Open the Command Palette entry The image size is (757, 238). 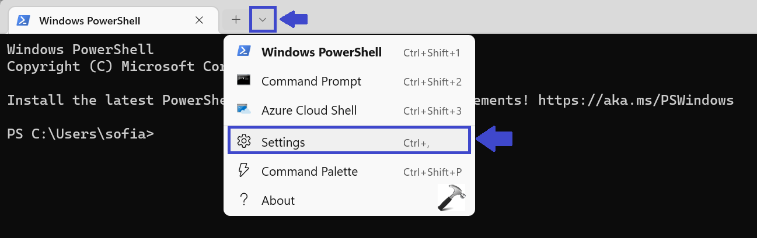(309, 172)
